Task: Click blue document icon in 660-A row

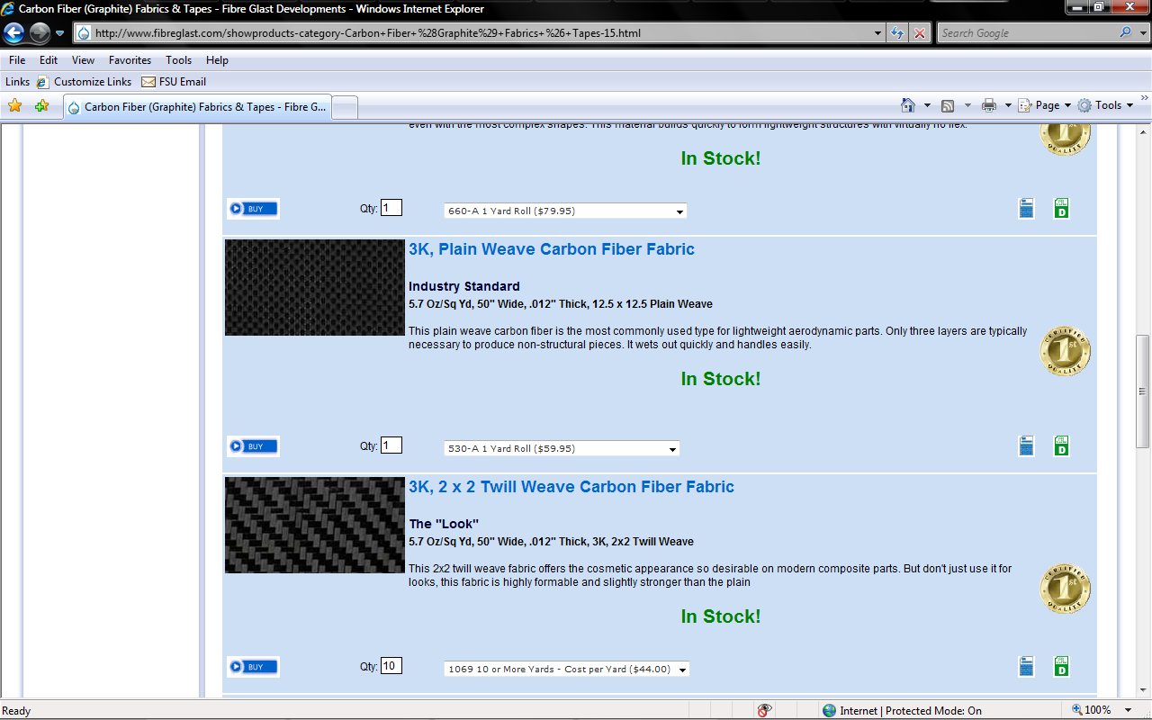Action: point(1026,209)
